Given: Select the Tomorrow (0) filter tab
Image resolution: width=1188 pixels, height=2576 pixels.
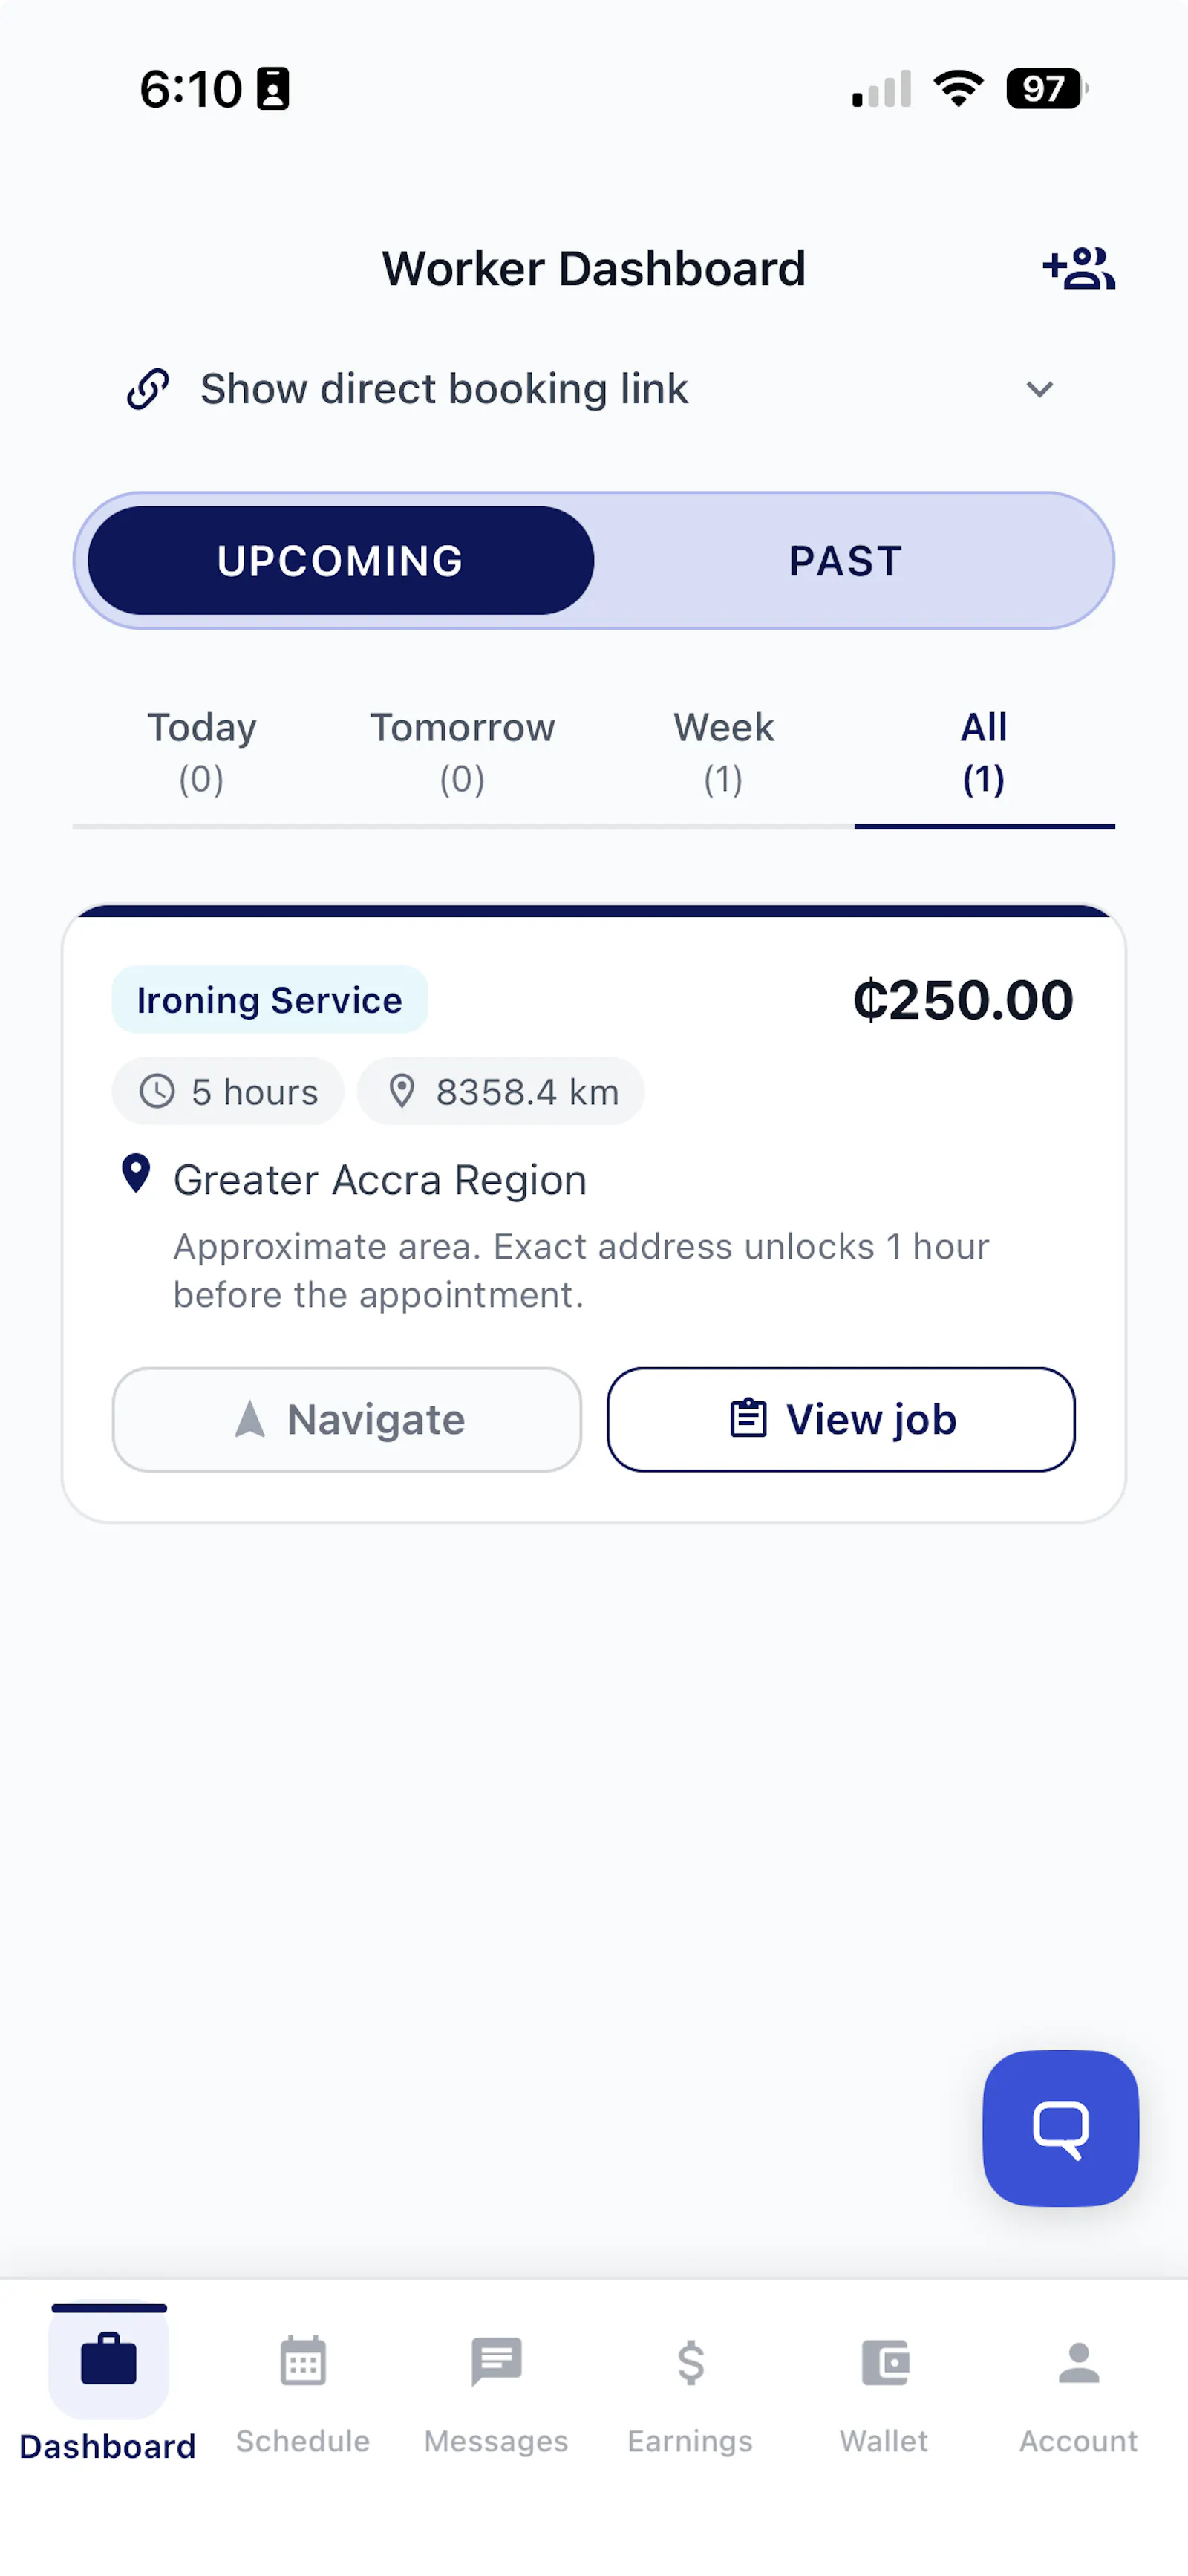Looking at the screenshot, I should [462, 752].
